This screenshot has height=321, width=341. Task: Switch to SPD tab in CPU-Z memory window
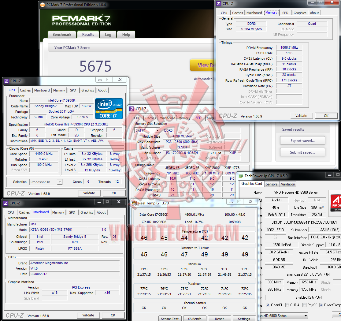coord(285,13)
